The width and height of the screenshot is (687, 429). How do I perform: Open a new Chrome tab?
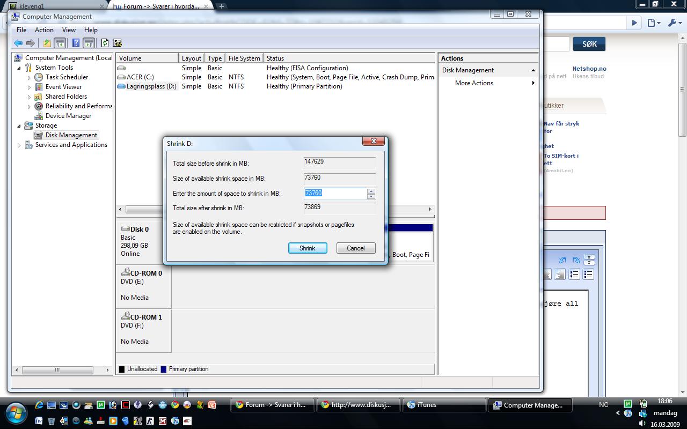(221, 6)
